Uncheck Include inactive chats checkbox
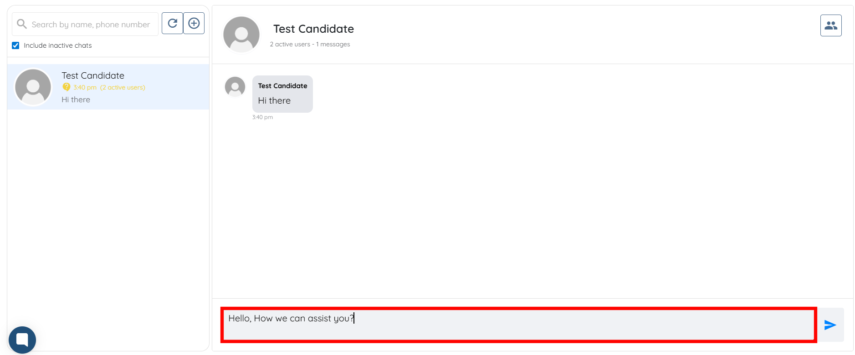Image resolution: width=855 pixels, height=355 pixels. (x=15, y=45)
